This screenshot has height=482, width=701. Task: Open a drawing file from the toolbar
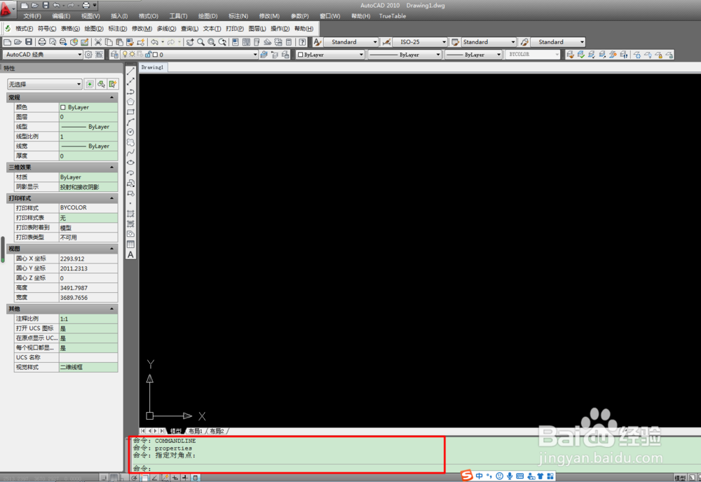pos(18,42)
